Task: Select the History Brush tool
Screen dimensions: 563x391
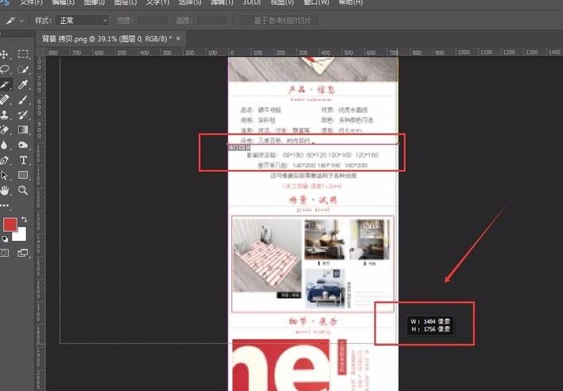Action: pos(23,114)
